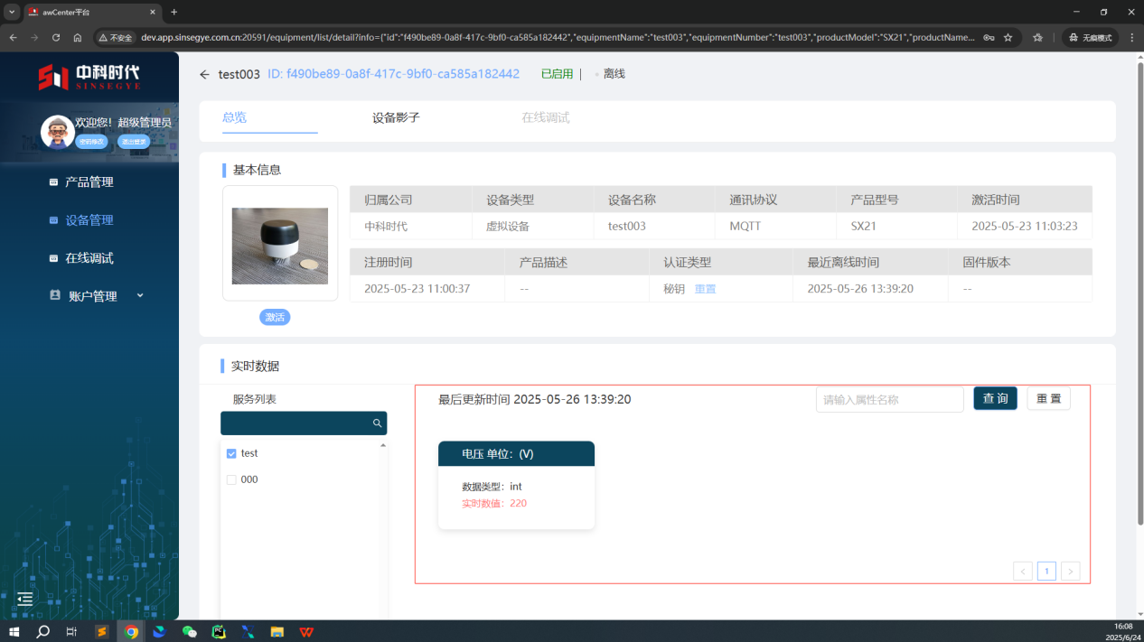Bookmark this page with the star icon
The width and height of the screenshot is (1144, 642).
(x=1008, y=38)
